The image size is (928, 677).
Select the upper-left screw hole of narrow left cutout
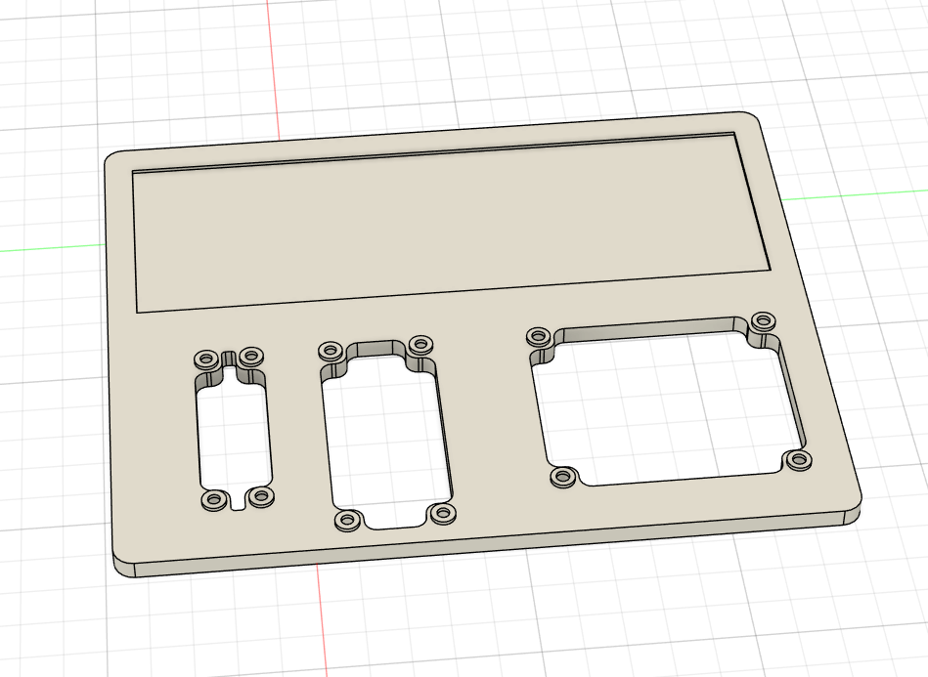tap(207, 359)
